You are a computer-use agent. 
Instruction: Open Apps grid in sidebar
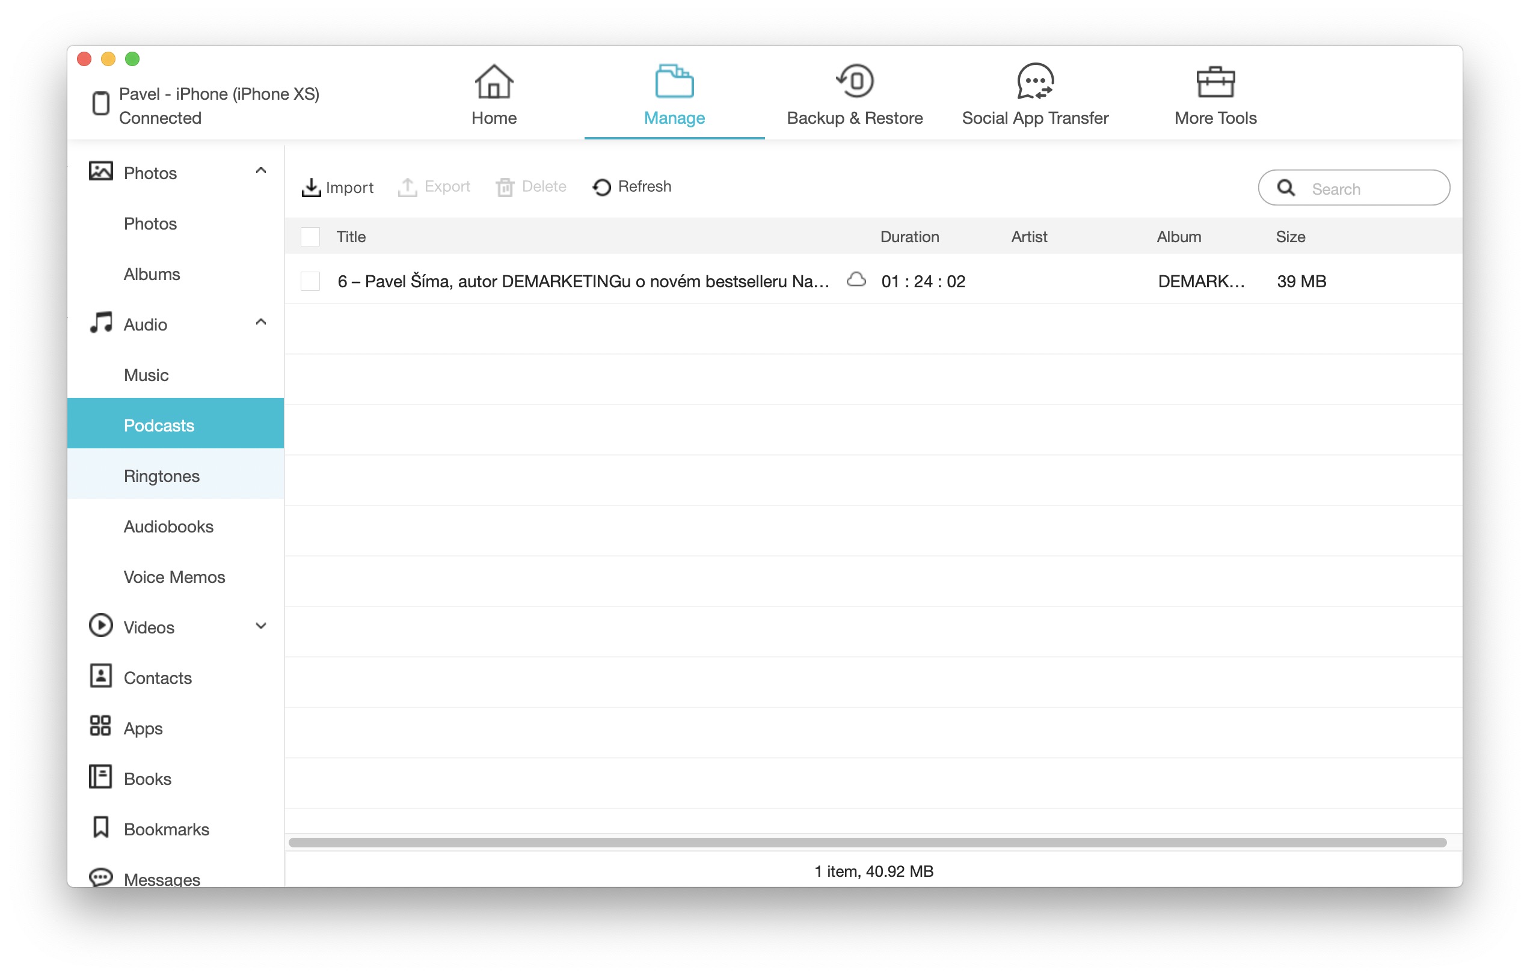point(143,728)
